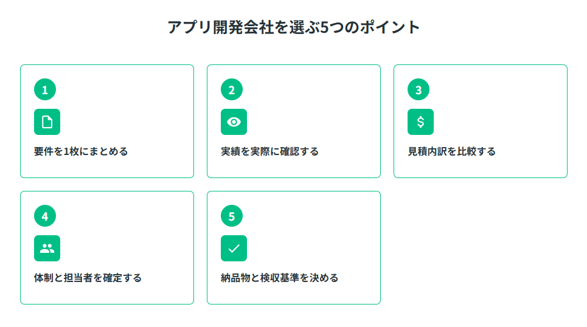This screenshot has width=587, height=327.
Task: Select the first card's empty area
Action: [x=134, y=109]
